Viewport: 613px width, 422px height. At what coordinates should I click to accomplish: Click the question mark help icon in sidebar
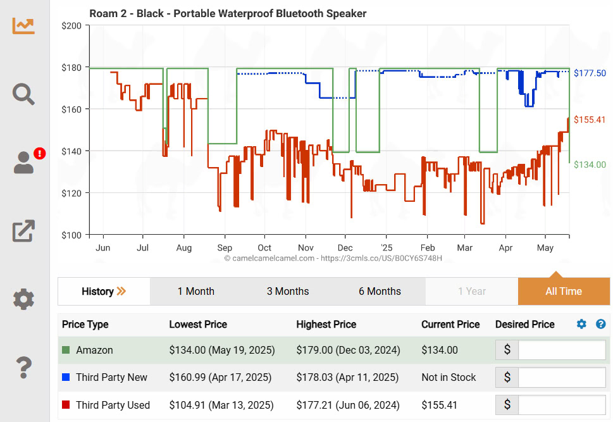pyautogui.click(x=23, y=366)
